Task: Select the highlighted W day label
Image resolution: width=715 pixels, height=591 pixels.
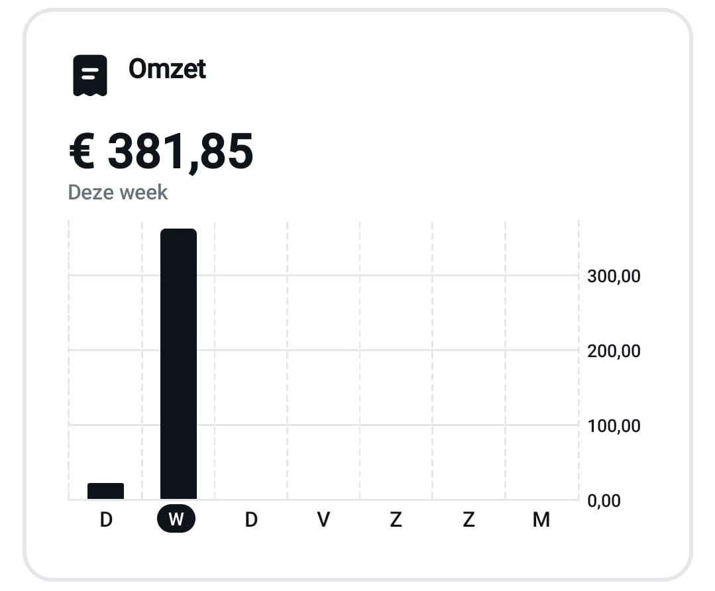Action: click(176, 519)
